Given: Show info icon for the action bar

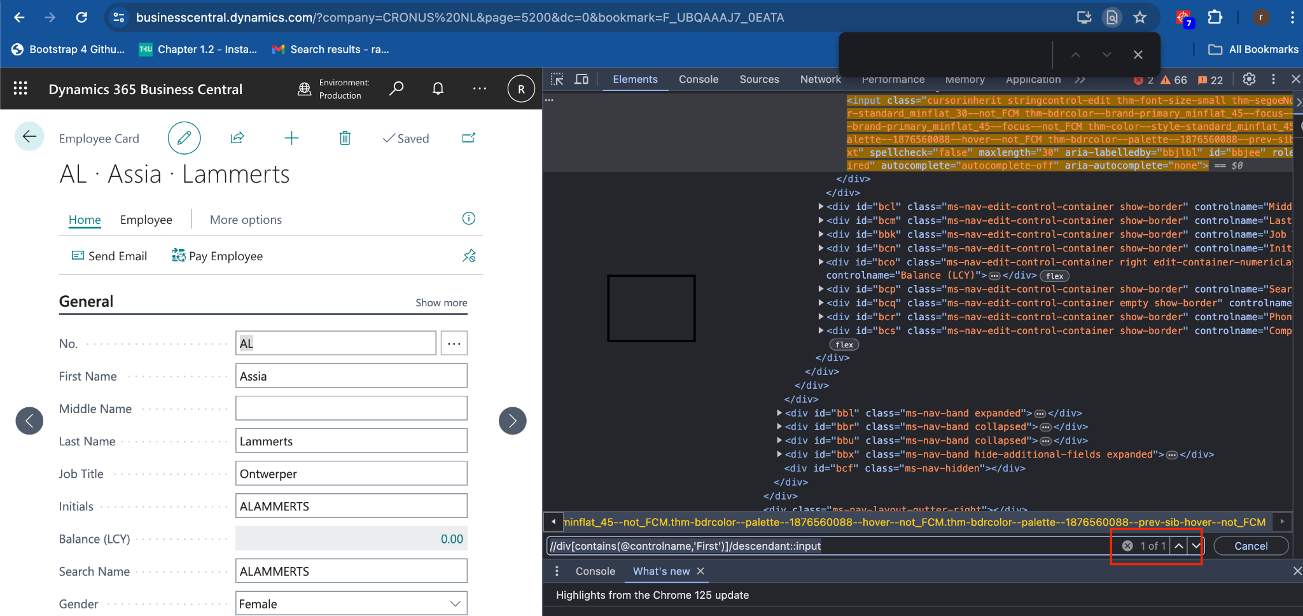Looking at the screenshot, I should 469,219.
